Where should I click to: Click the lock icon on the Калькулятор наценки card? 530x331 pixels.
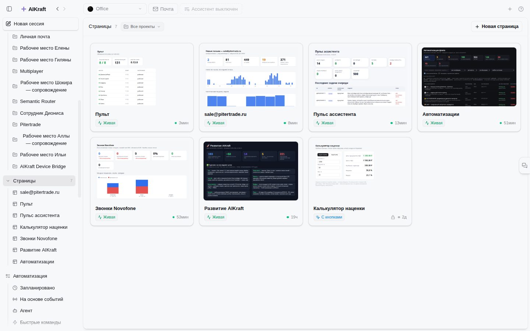pos(393,217)
